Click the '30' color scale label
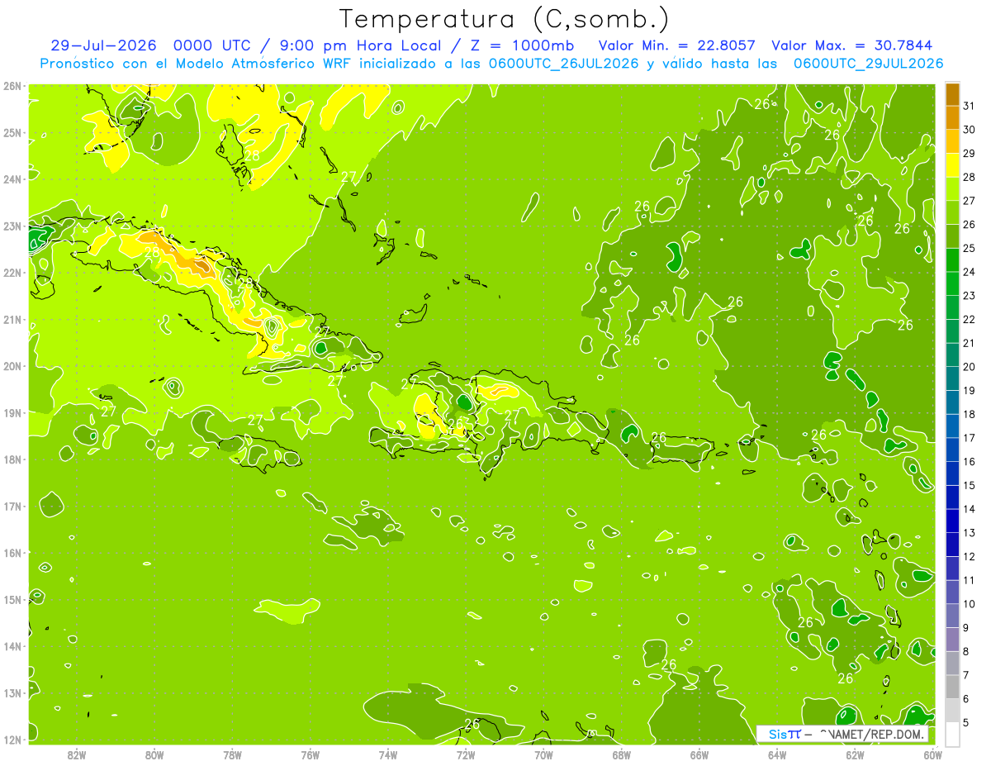 tap(970, 130)
